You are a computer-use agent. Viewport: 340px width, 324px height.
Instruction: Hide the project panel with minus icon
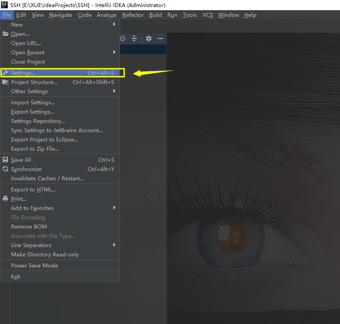[x=160, y=38]
